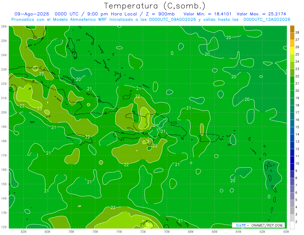Image resolution: width=304 pixels, height=235 pixels.
Task: Pick the orange swatch between 27 and 28
Action: point(292,36)
